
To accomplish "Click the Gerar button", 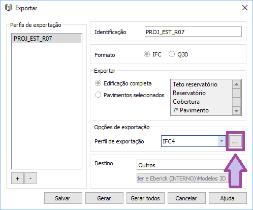I will pos(104,198).
